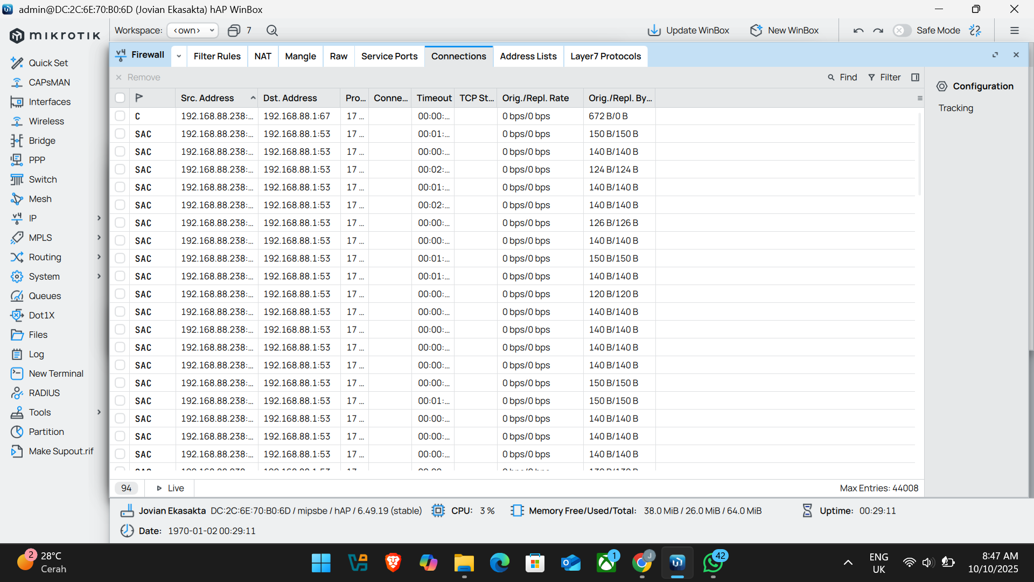Click the WhatsApp icon in the taskbar
This screenshot has height=582, width=1034.
click(x=713, y=563)
